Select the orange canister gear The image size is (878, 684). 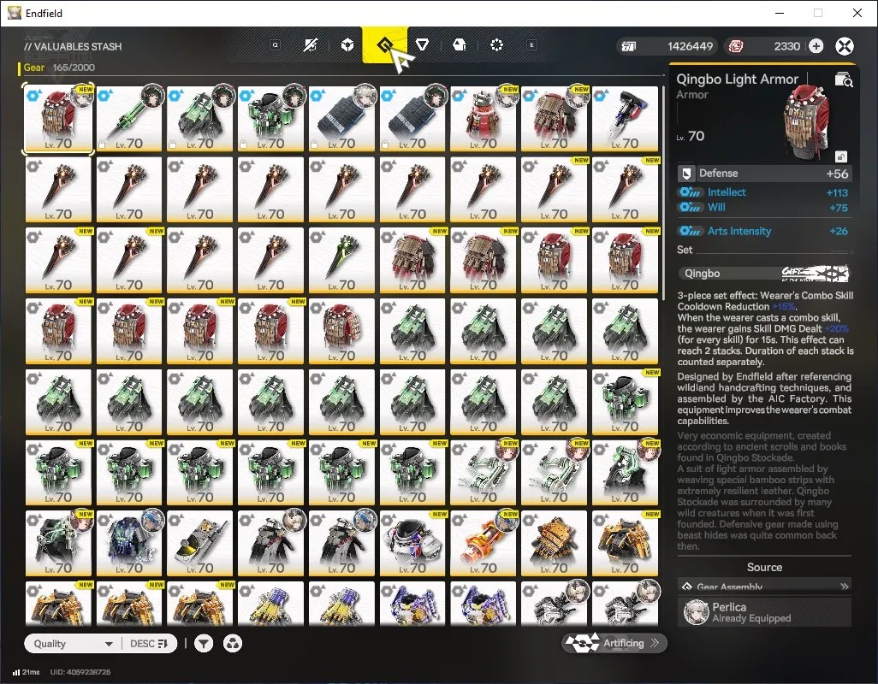click(x=483, y=543)
